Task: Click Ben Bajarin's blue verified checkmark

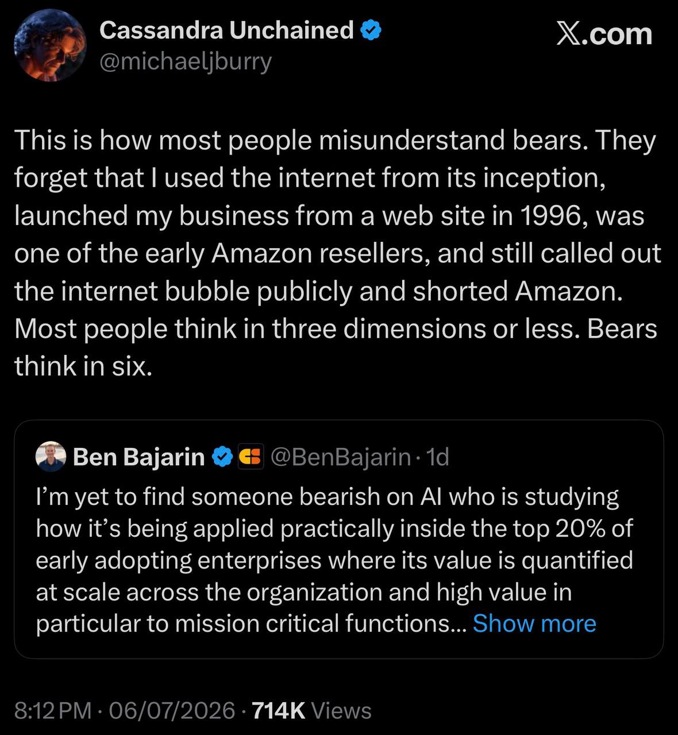Action: pos(221,457)
